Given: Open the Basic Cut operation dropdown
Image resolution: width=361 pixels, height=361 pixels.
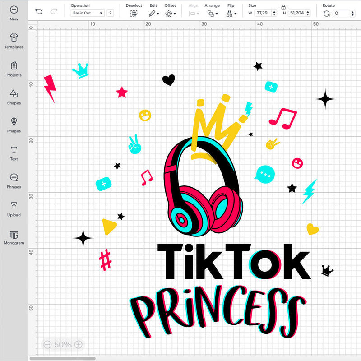Looking at the screenshot, I should (x=87, y=13).
